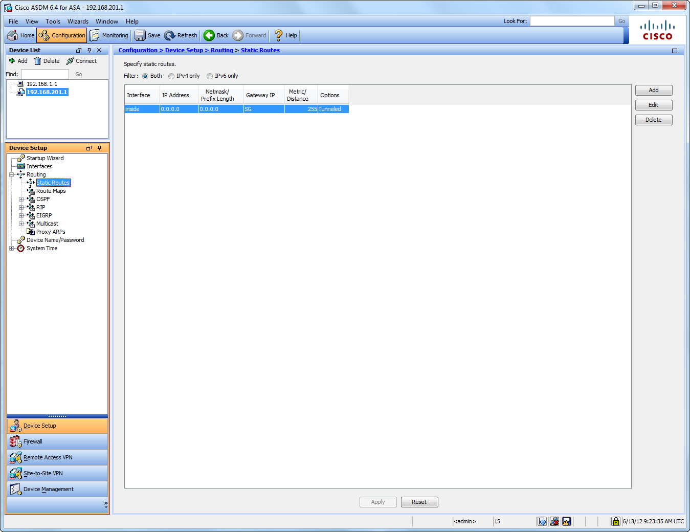Maximize the Static Routes pane

pos(675,51)
